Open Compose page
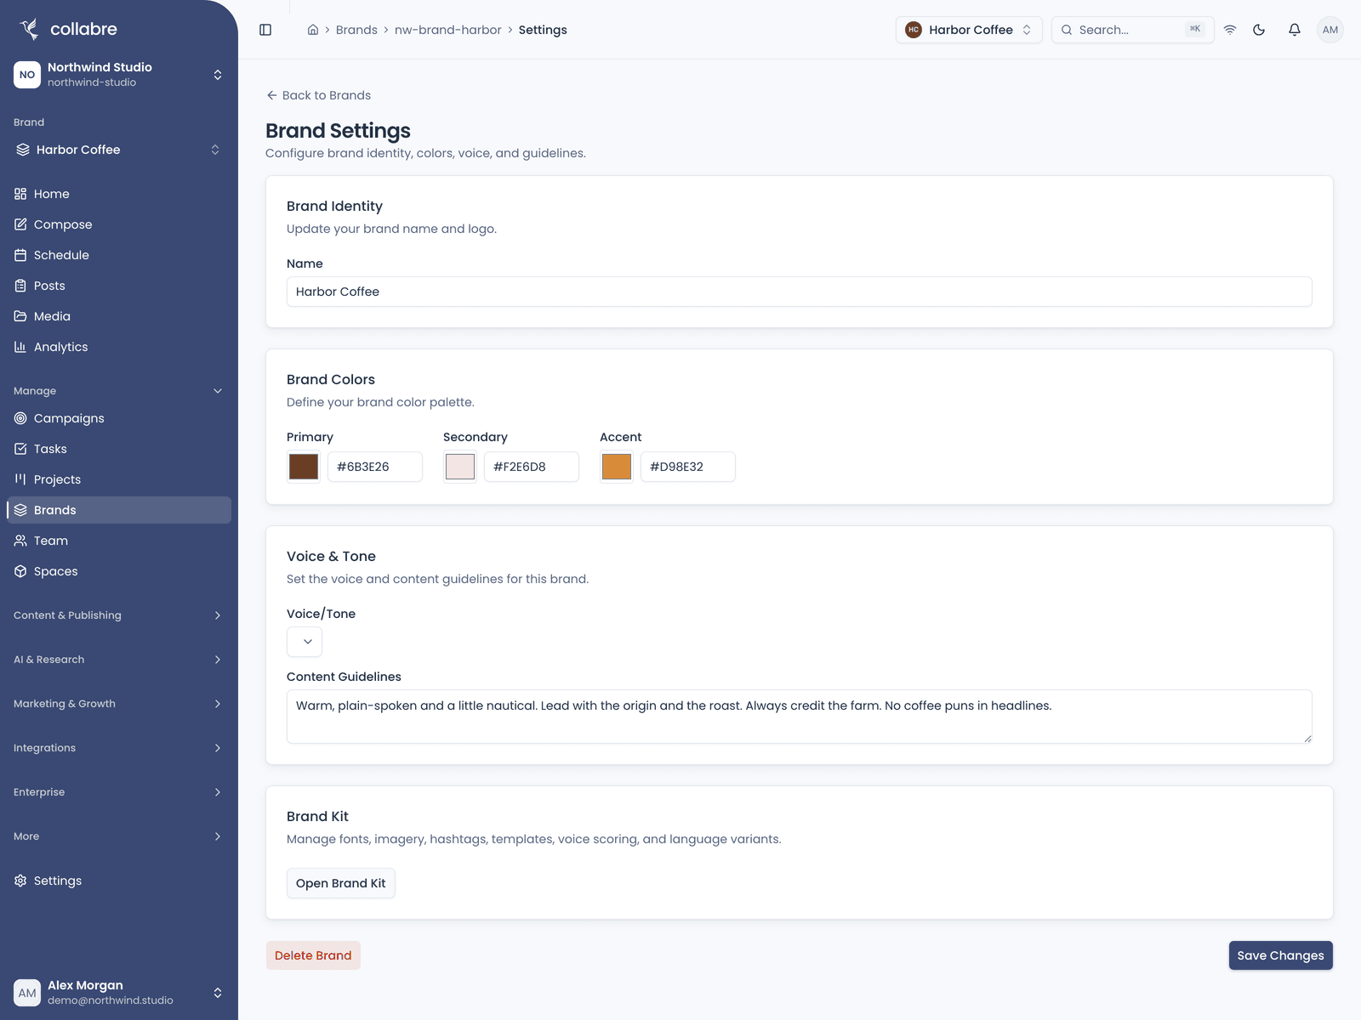This screenshot has height=1020, width=1361. (119, 224)
